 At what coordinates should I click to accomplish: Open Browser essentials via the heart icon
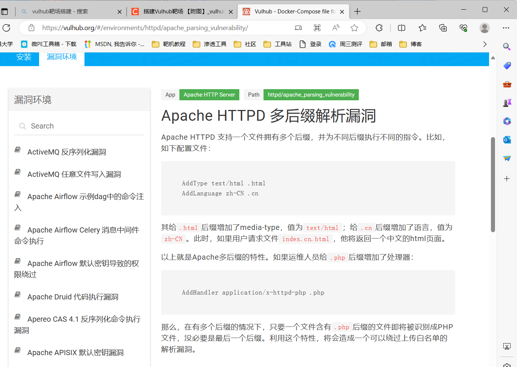coord(463,28)
